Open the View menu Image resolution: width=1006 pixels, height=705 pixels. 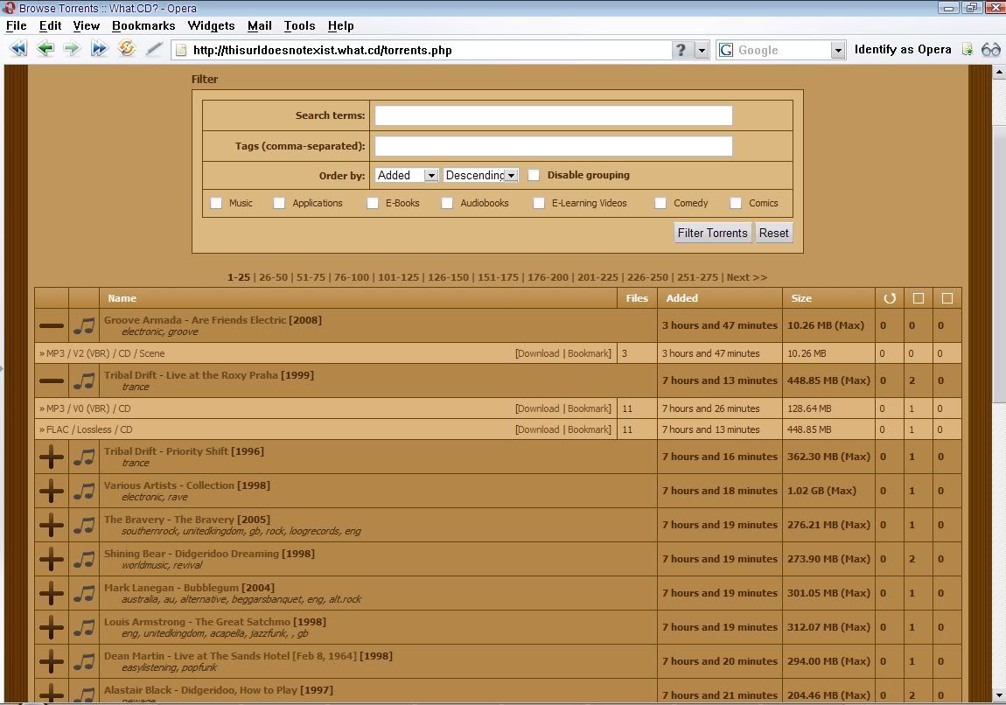click(86, 25)
